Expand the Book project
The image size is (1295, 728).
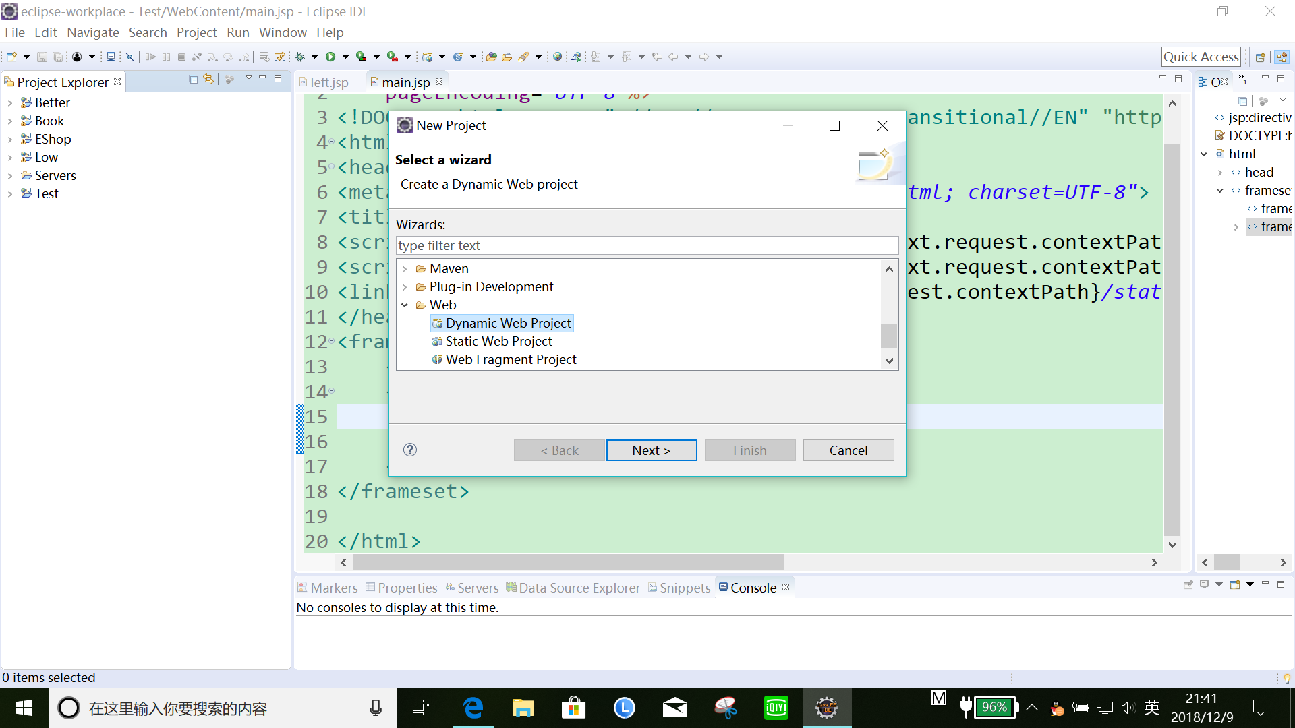click(10, 121)
